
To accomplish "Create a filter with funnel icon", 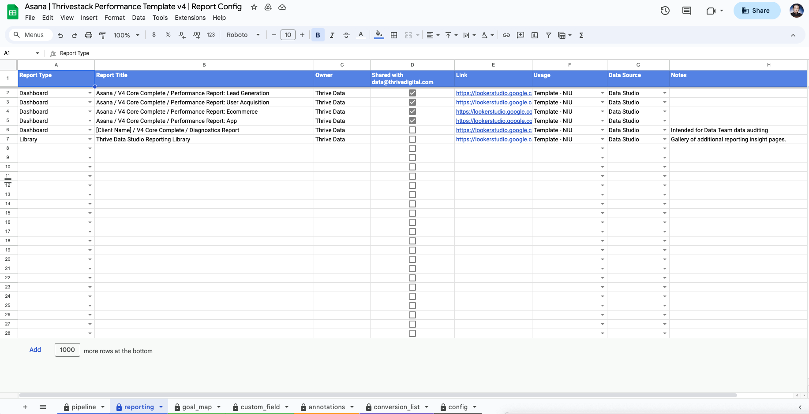I will click(x=549, y=35).
